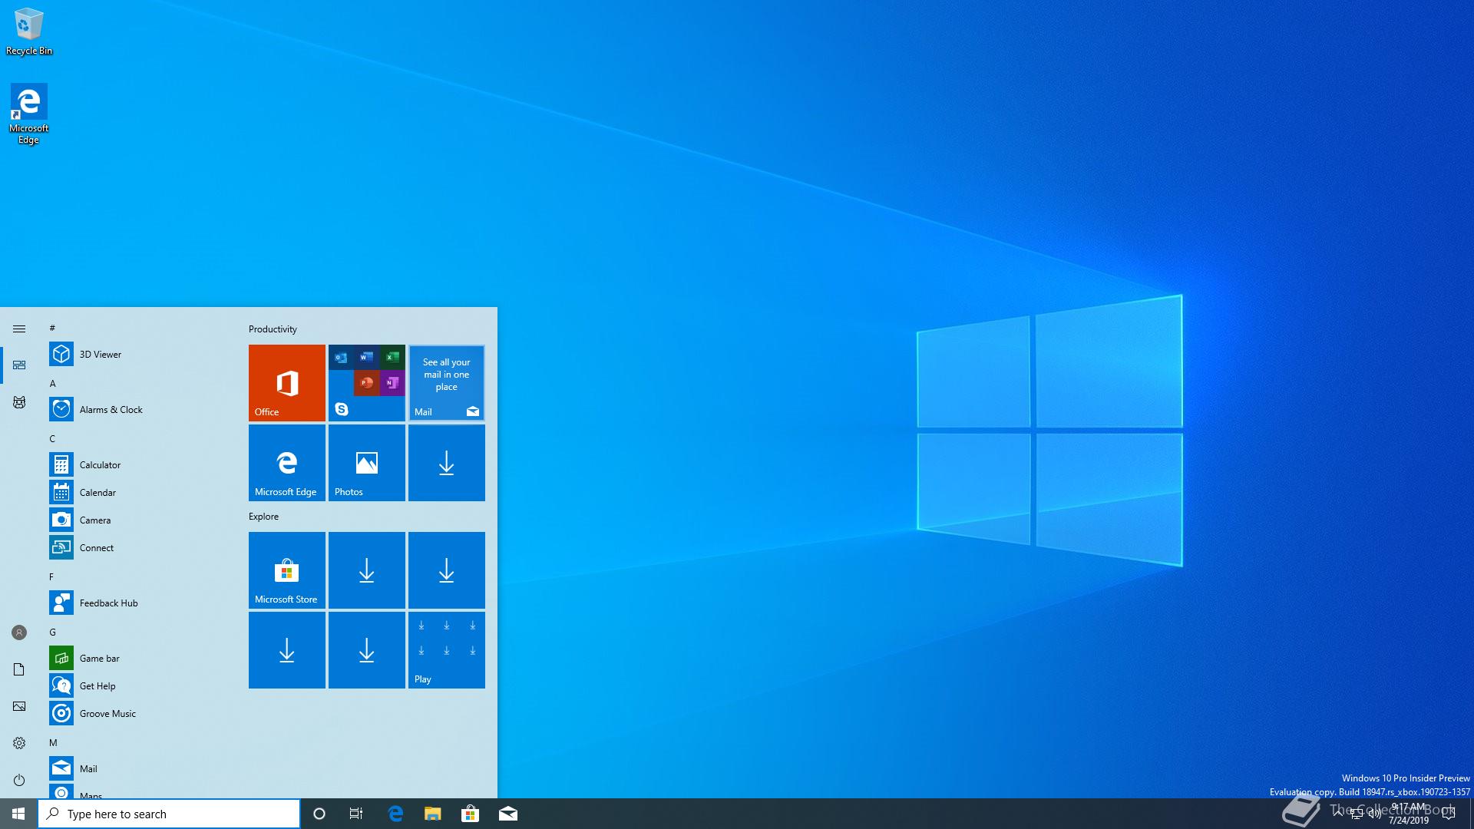
Task: Open the Microsoft Store tile
Action: (x=287, y=570)
